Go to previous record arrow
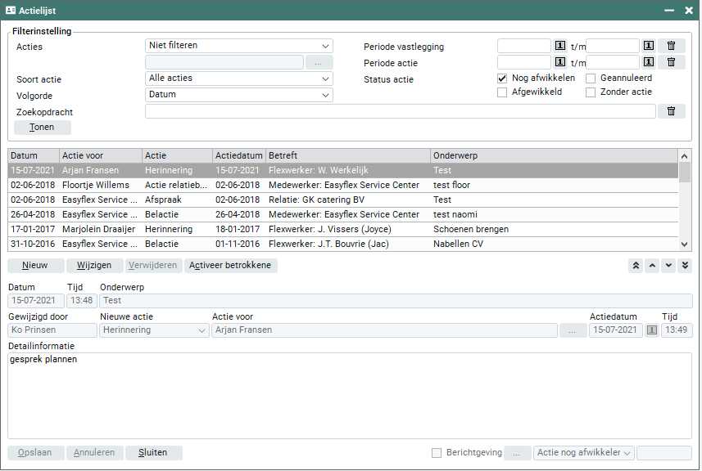Image resolution: width=702 pixels, height=471 pixels. 652,265
